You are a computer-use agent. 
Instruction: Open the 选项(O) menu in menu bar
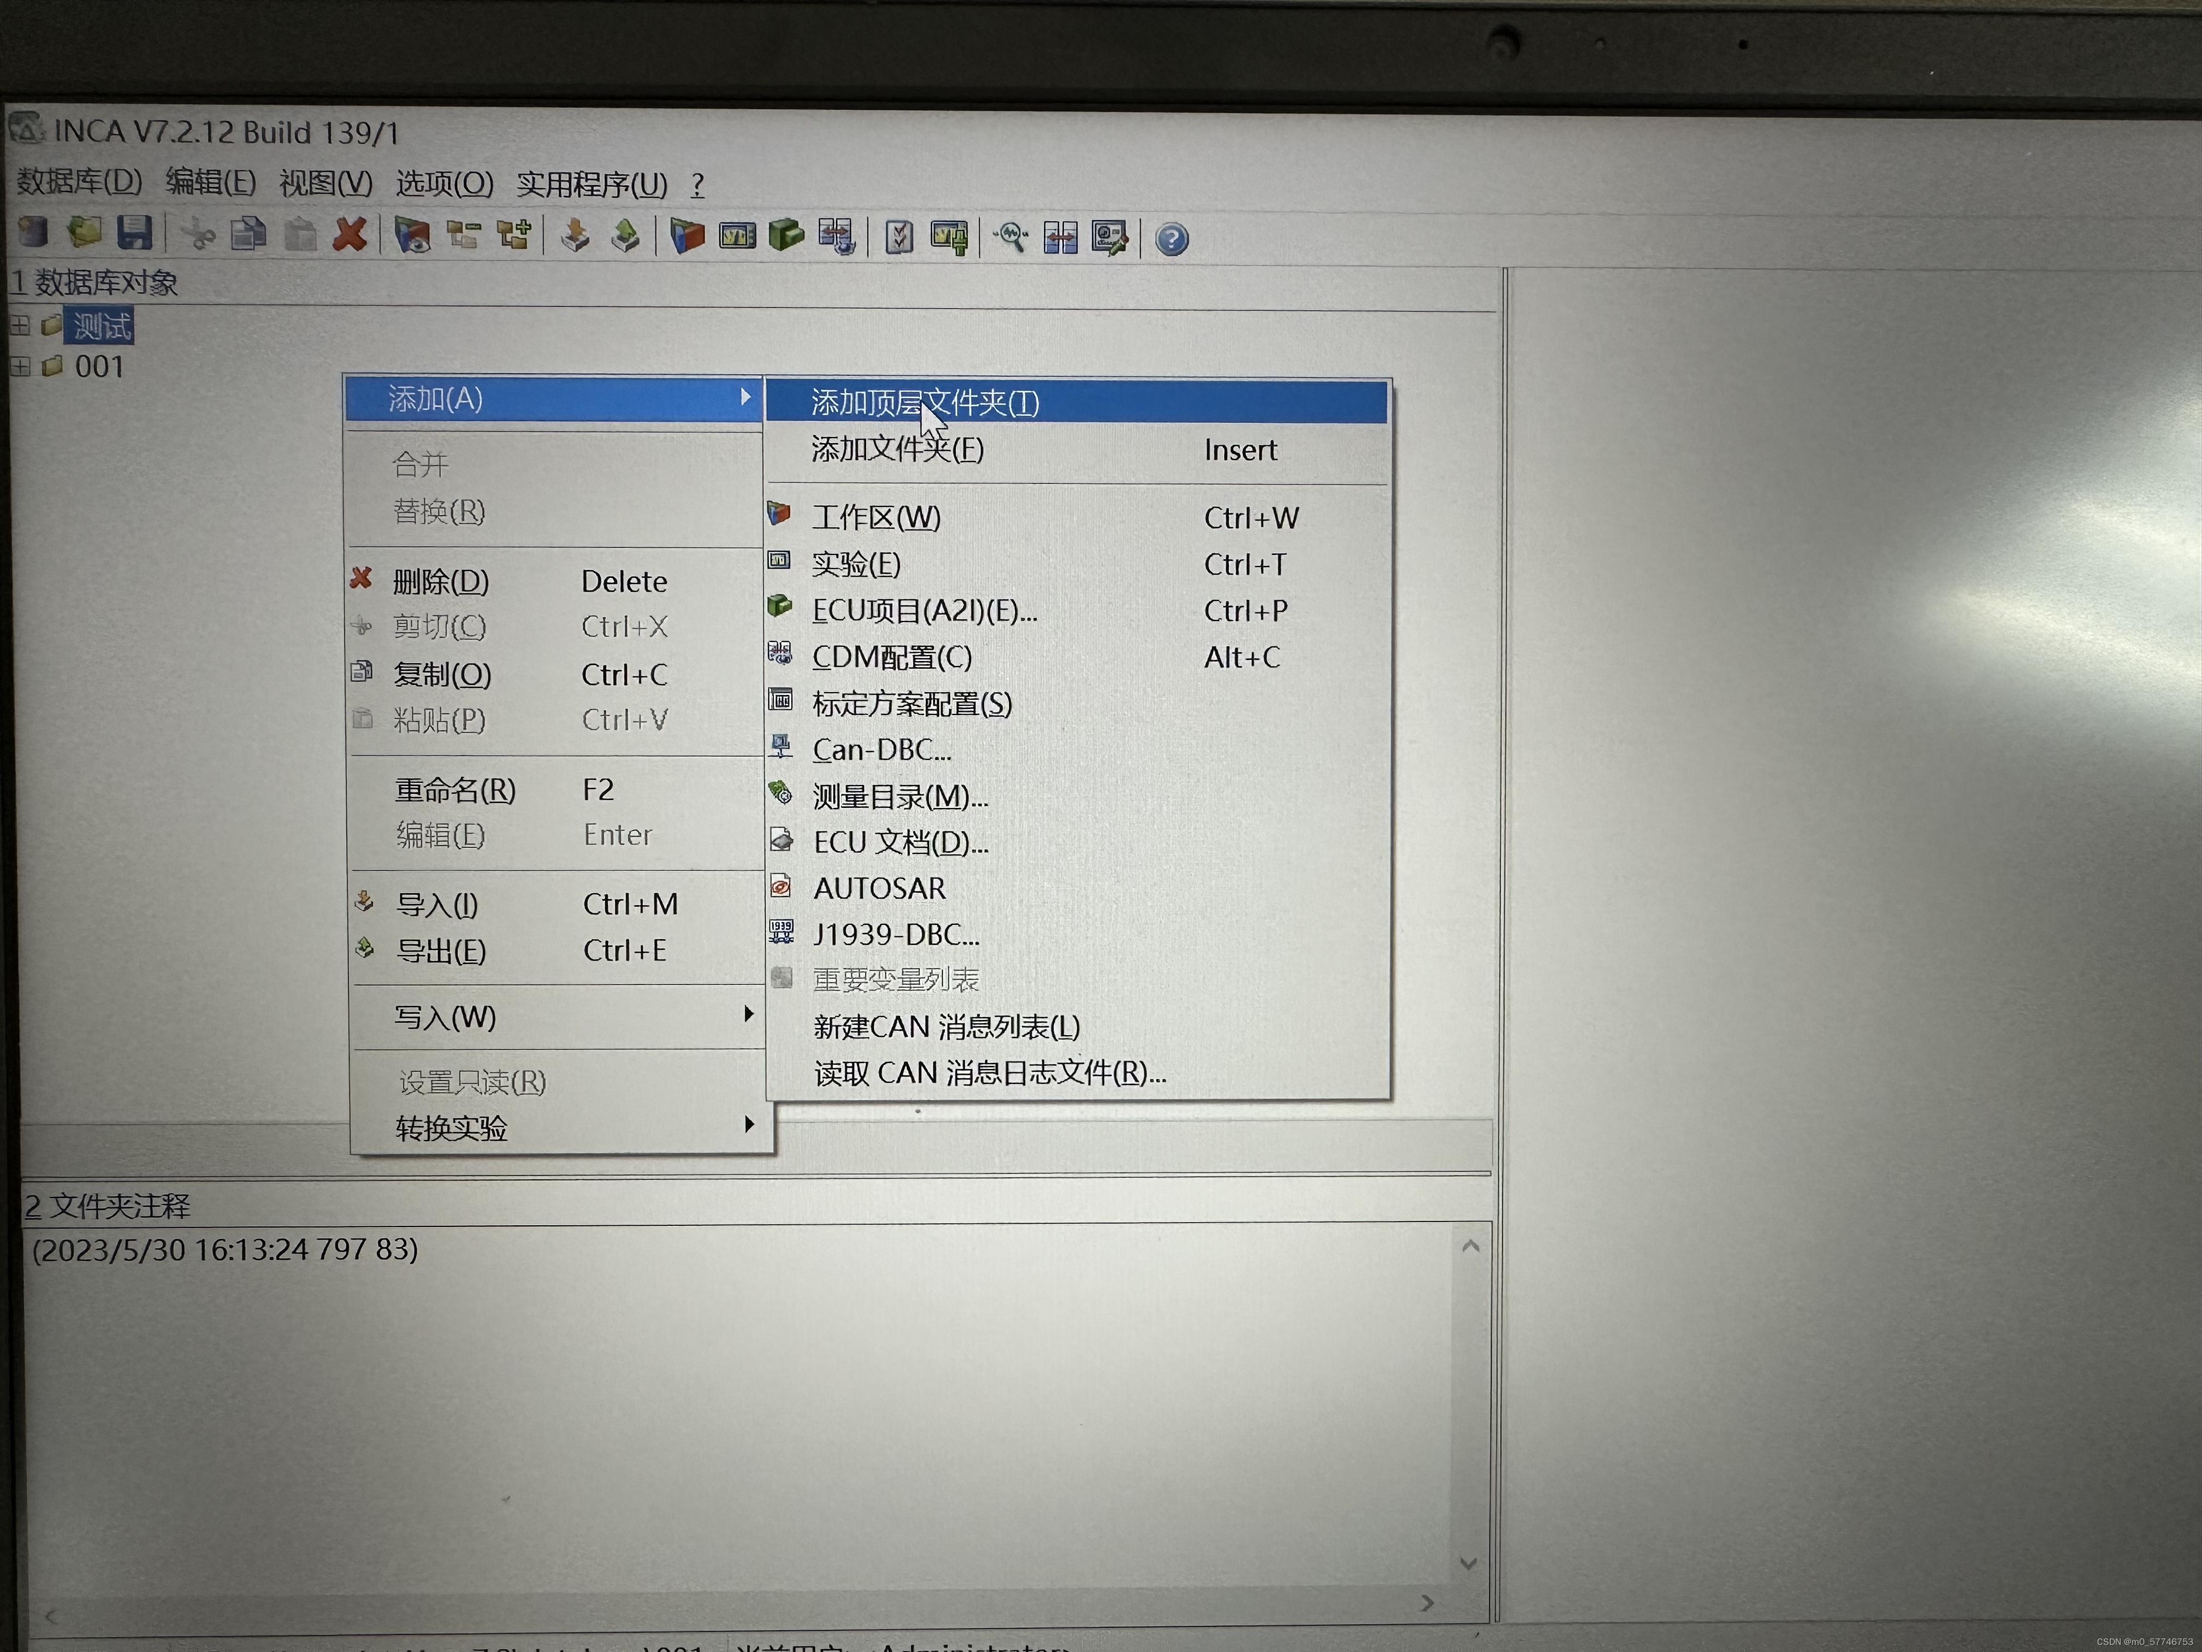444,183
